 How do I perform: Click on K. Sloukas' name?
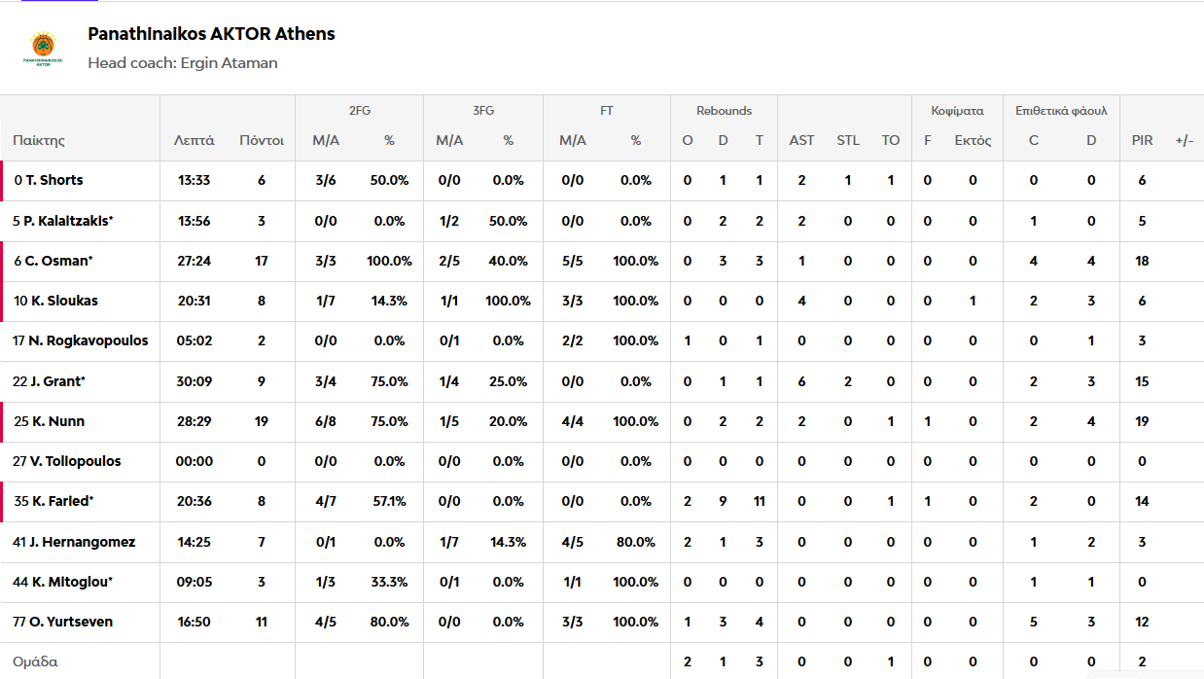coord(64,301)
